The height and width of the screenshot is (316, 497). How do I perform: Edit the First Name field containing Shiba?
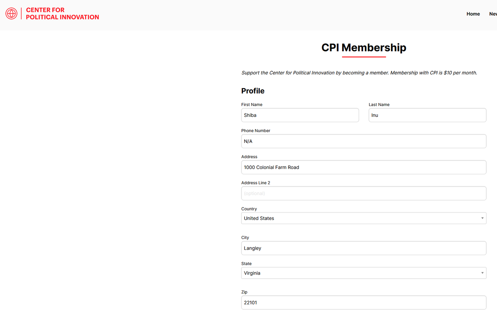[x=300, y=115]
